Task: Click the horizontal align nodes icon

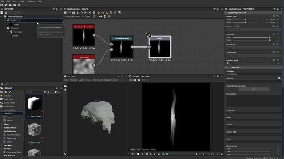Action: click(x=101, y=17)
